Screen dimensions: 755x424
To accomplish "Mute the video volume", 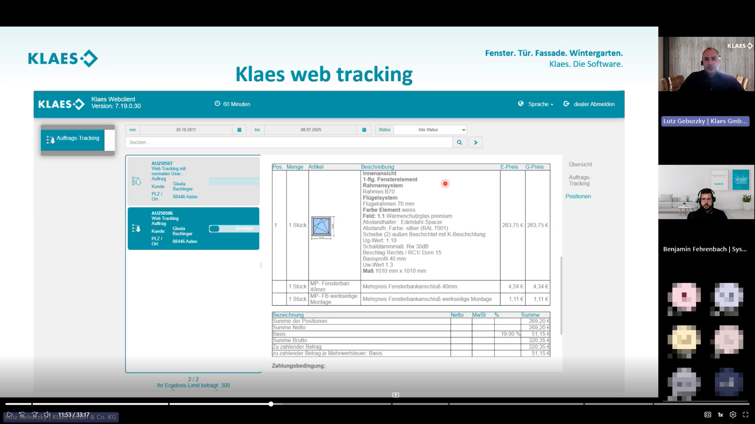I will click(x=47, y=415).
